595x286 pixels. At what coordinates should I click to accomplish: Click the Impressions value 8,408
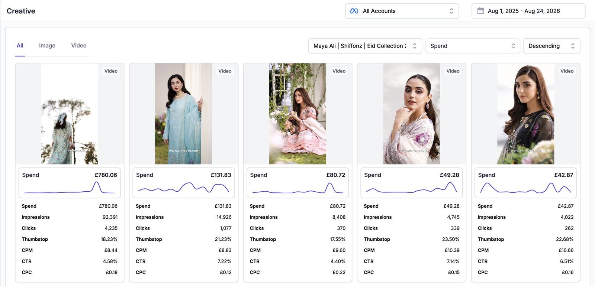coord(339,217)
